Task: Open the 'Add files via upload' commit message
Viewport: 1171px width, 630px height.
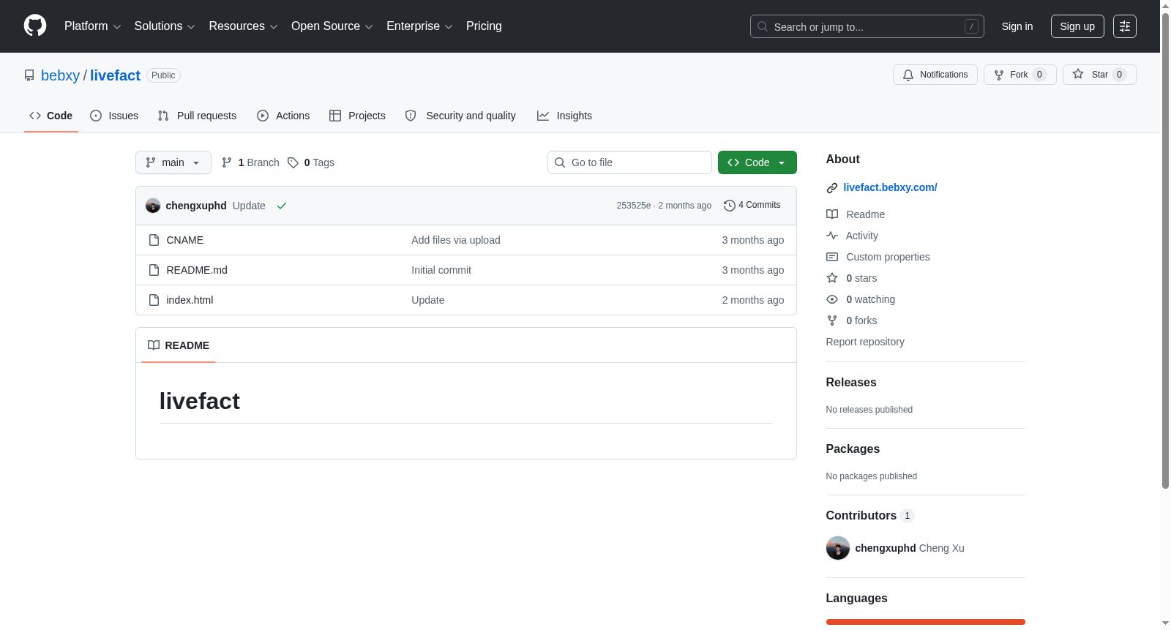Action: [456, 240]
